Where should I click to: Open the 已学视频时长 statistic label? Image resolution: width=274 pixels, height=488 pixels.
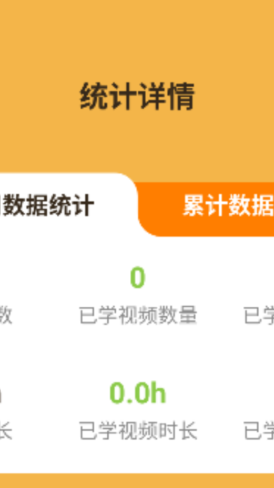pos(138,431)
